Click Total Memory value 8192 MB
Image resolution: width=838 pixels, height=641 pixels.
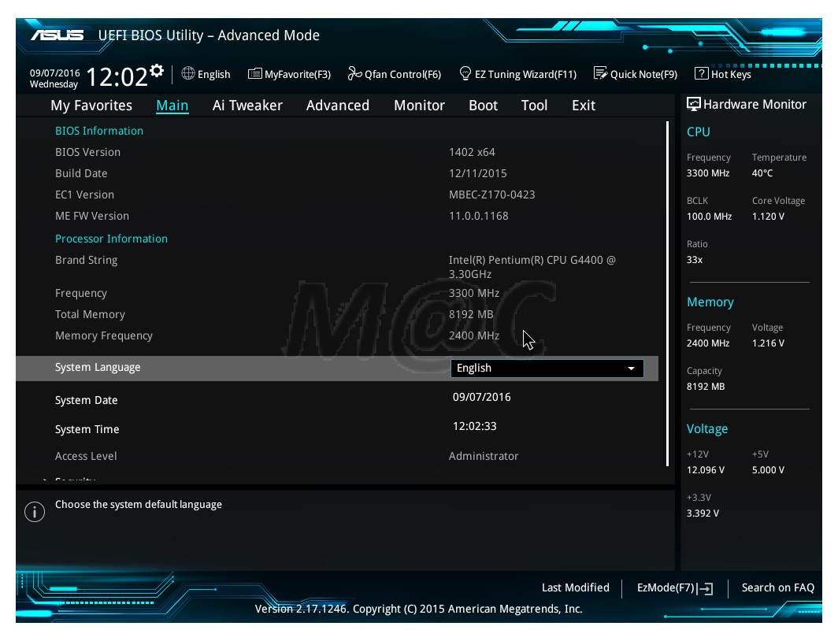(471, 315)
